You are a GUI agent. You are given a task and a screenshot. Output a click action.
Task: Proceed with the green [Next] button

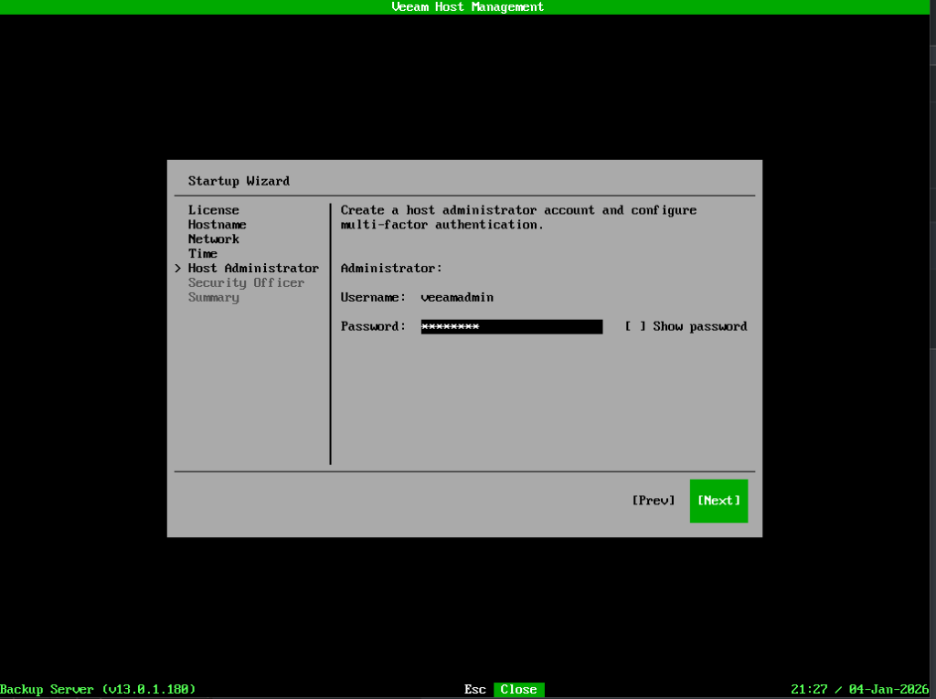pos(718,501)
